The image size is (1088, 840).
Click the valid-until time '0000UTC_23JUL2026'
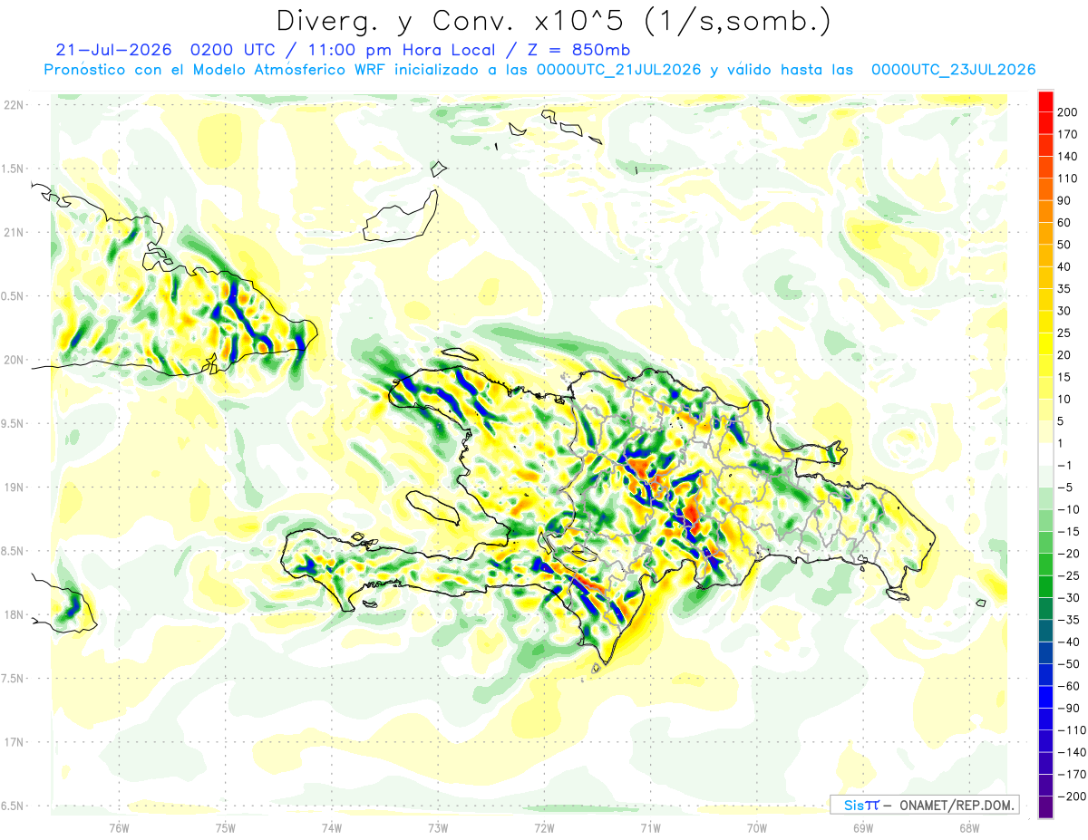953,70
